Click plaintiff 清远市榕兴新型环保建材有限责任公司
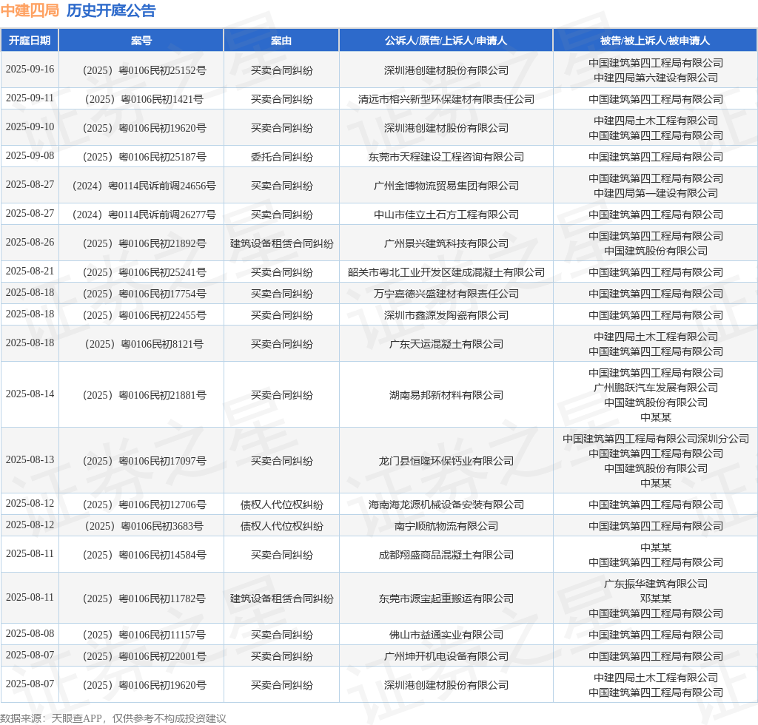The height and width of the screenshot is (725, 758). [446, 99]
